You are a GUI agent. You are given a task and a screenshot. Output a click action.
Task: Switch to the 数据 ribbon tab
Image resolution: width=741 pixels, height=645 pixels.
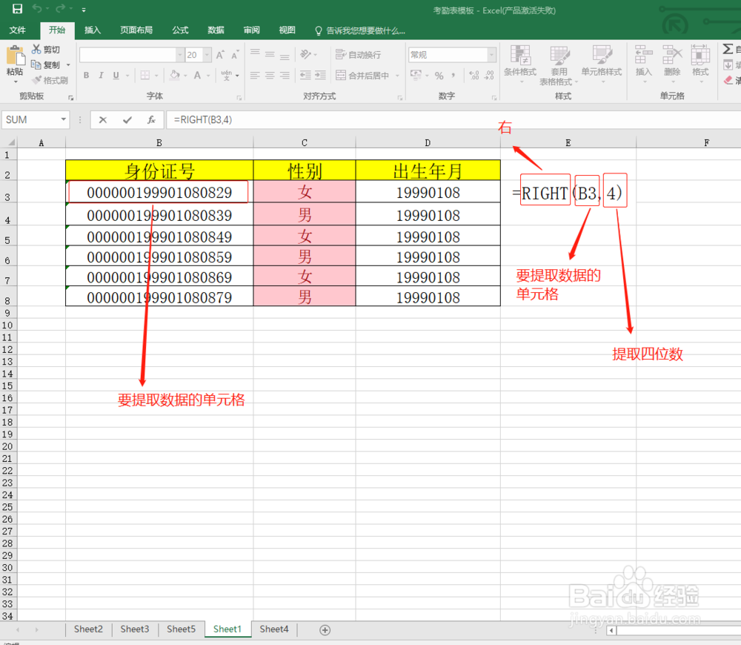[x=216, y=30]
